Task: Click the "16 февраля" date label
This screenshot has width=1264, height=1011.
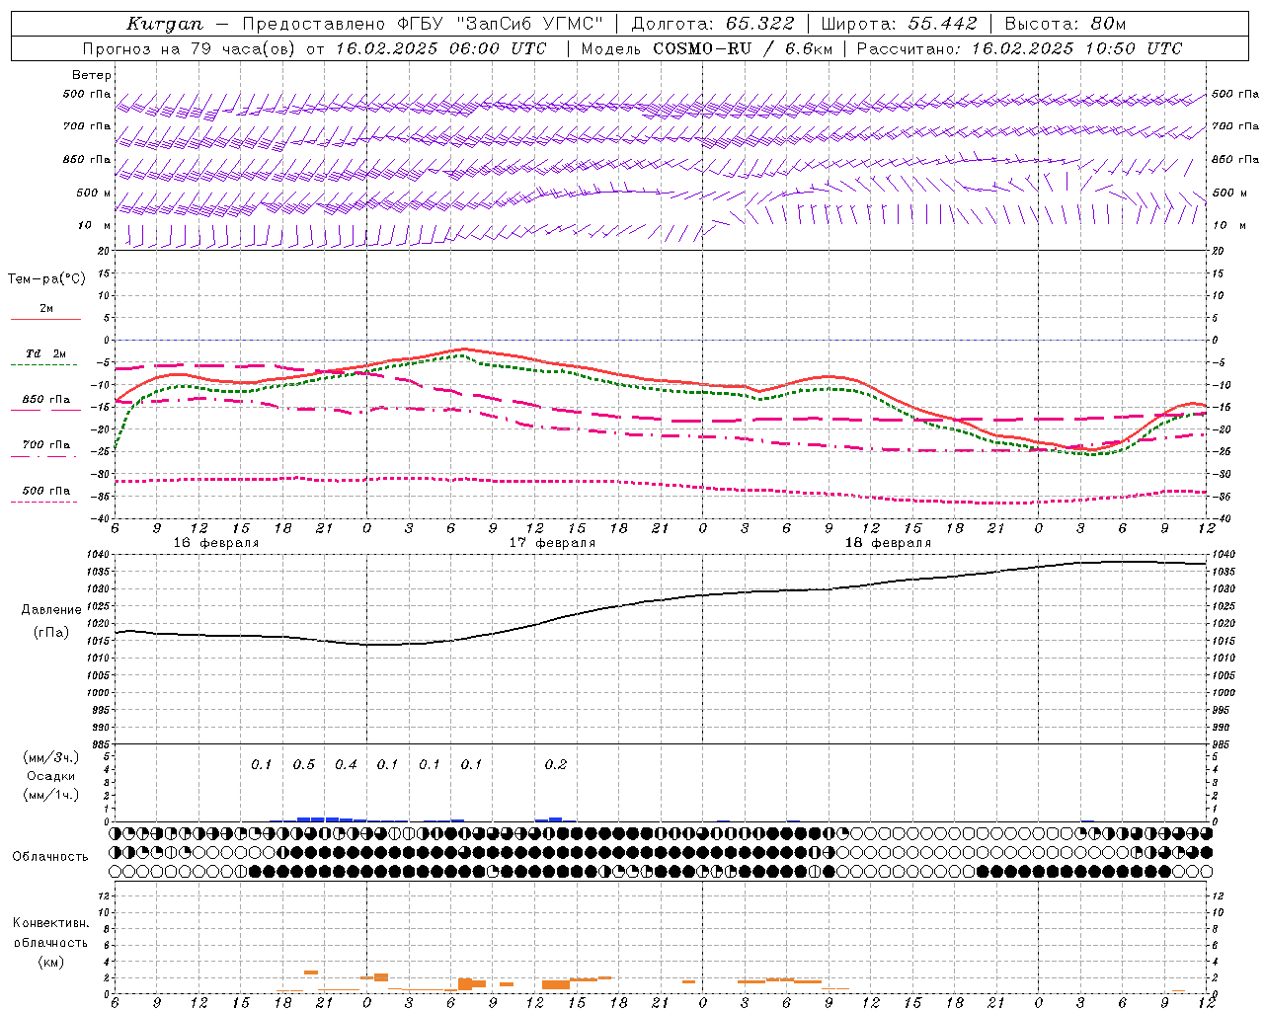Action: point(216,543)
